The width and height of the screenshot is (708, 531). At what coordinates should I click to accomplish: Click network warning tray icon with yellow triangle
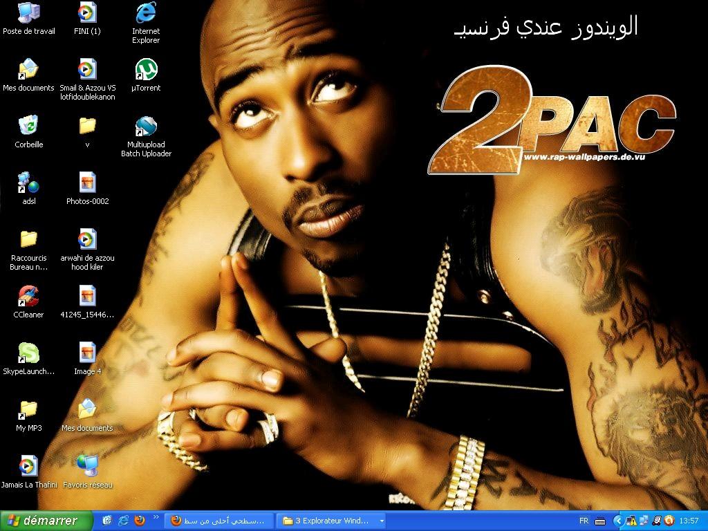(631, 521)
